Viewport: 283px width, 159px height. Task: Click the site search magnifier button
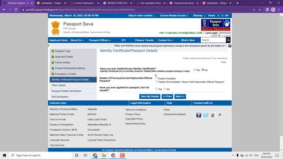pyautogui.click(x=228, y=40)
